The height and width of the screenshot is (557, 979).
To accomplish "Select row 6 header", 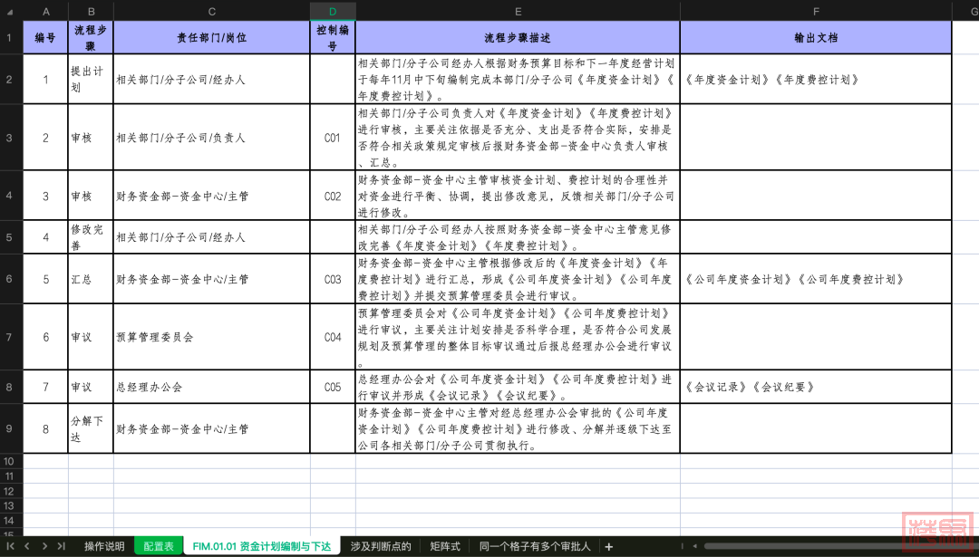I will point(11,279).
